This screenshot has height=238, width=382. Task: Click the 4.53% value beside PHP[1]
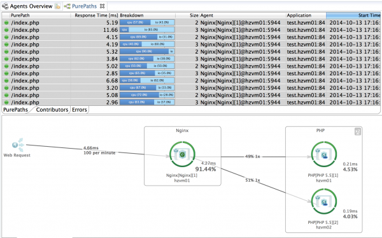point(350,169)
